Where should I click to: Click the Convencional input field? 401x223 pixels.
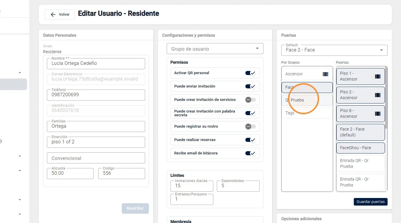point(96,158)
